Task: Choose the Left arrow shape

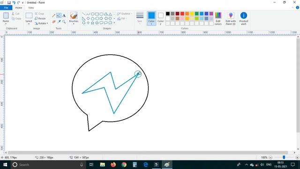Action: click(x=106, y=19)
